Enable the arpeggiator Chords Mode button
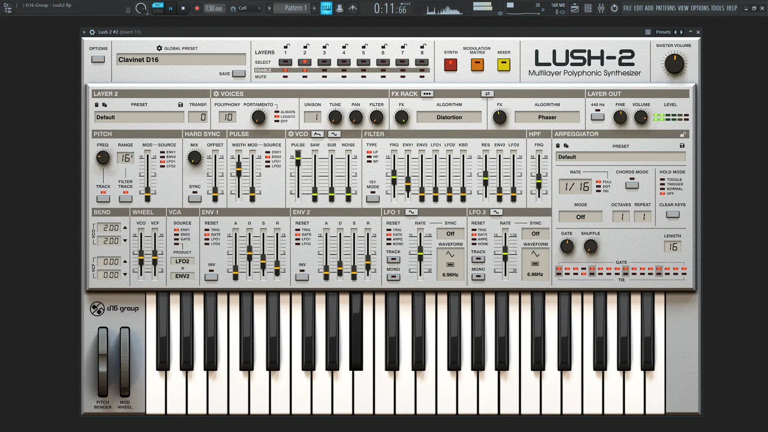The width and height of the screenshot is (768, 432). (x=632, y=185)
